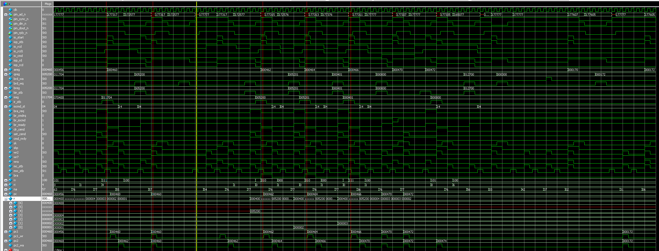Viewport: 659px width, 251px height.
Task: Select the set_cend signal name
Action: (20, 134)
